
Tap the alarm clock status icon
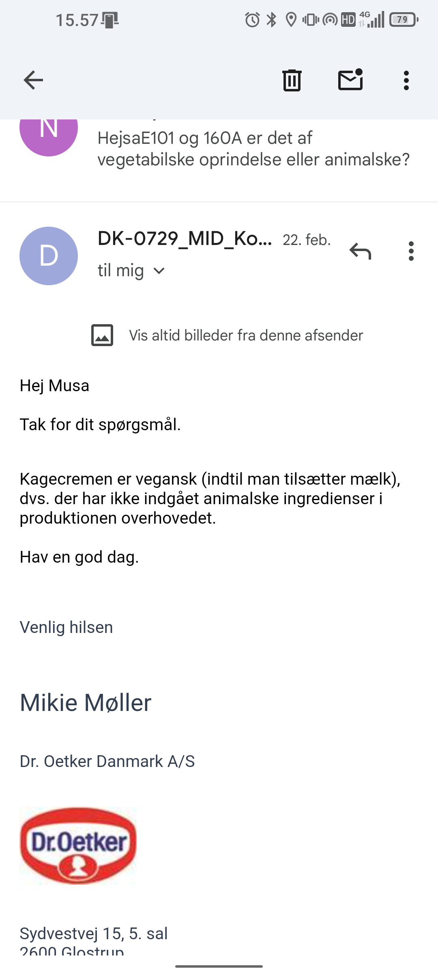252,19
